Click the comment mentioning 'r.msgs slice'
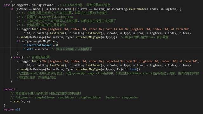 [x=108, y=73]
